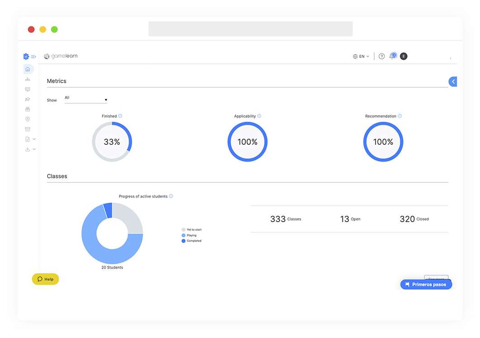Open the EN language selector
Image resolution: width=480 pixels, height=338 pixels.
(361, 57)
